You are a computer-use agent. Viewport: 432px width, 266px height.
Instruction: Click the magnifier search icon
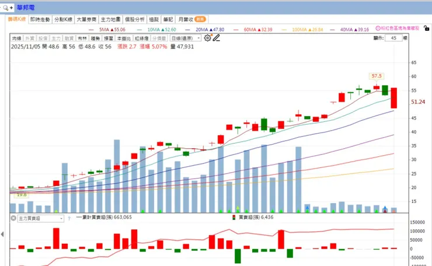(5, 8)
